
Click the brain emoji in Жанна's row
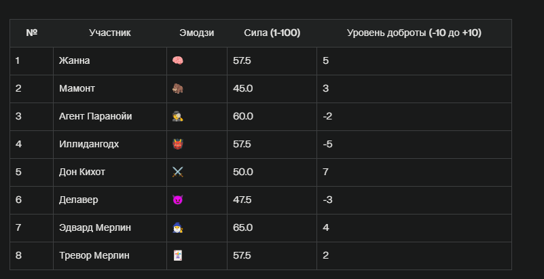[178, 60]
